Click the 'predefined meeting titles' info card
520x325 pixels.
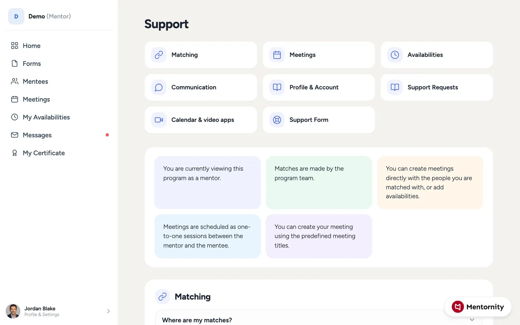click(x=319, y=236)
